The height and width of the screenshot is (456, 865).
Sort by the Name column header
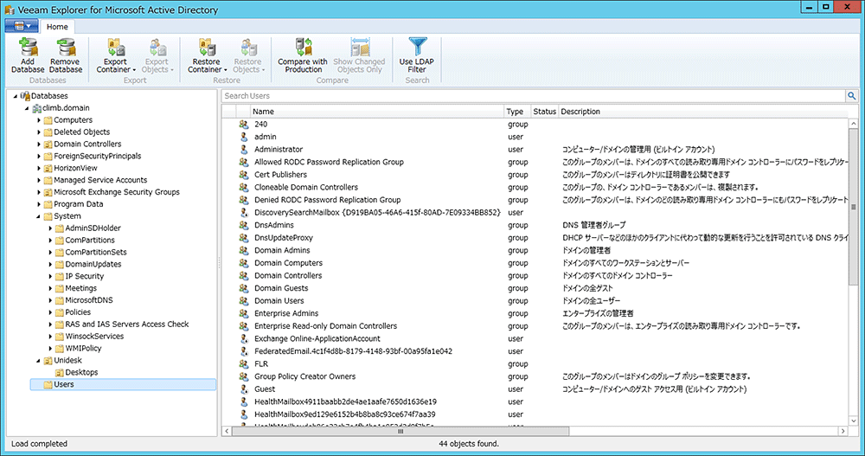coord(376,112)
